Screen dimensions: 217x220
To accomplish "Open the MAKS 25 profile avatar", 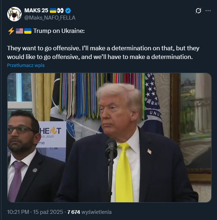I will [14, 14].
